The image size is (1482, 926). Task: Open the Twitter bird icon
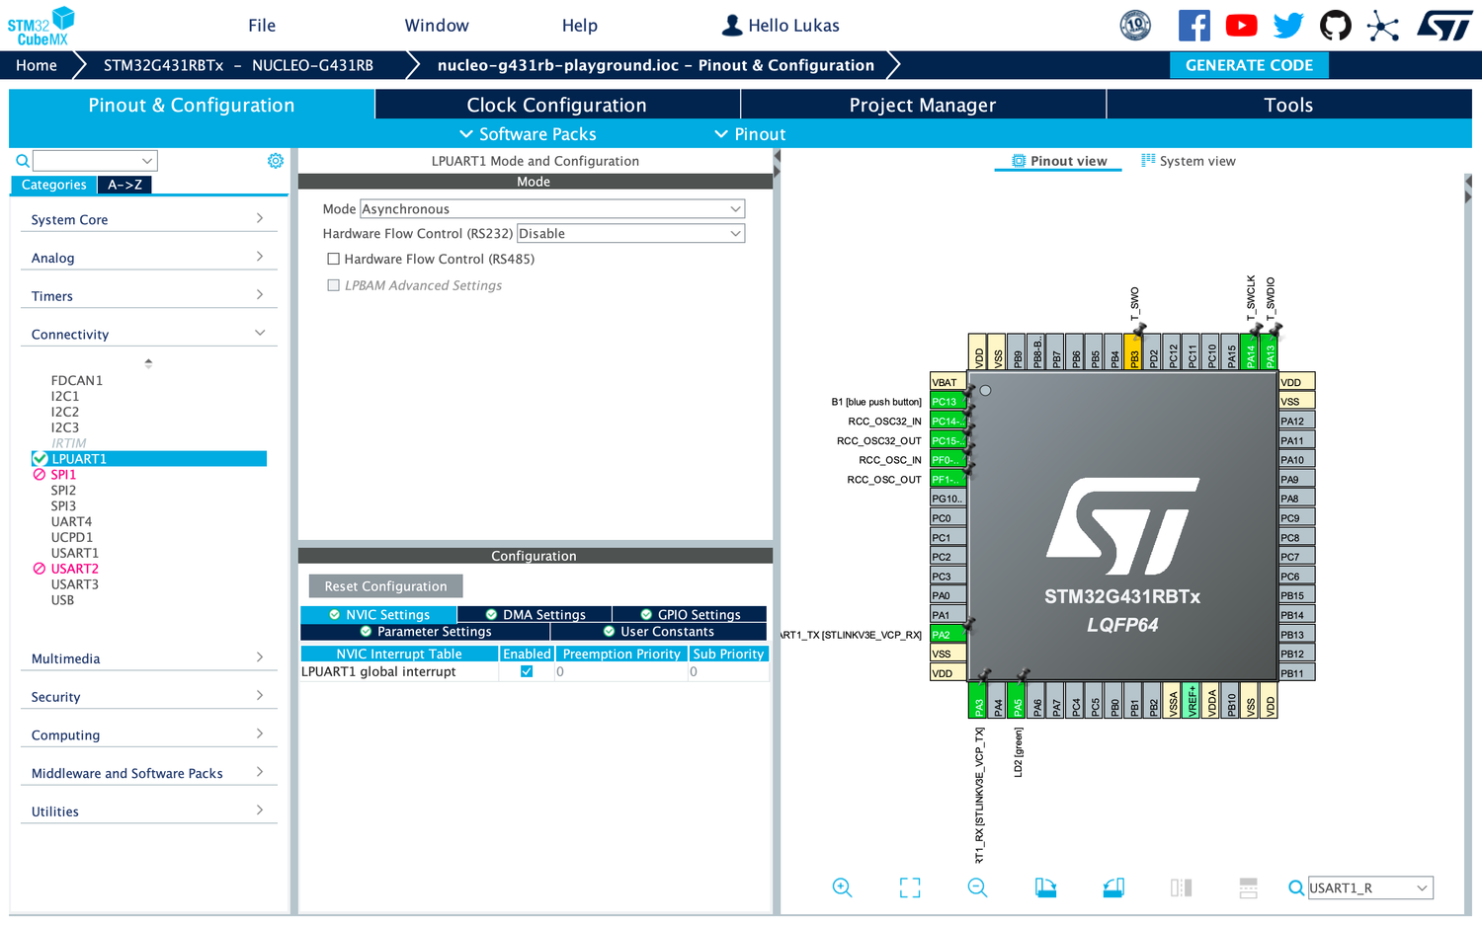(1288, 25)
